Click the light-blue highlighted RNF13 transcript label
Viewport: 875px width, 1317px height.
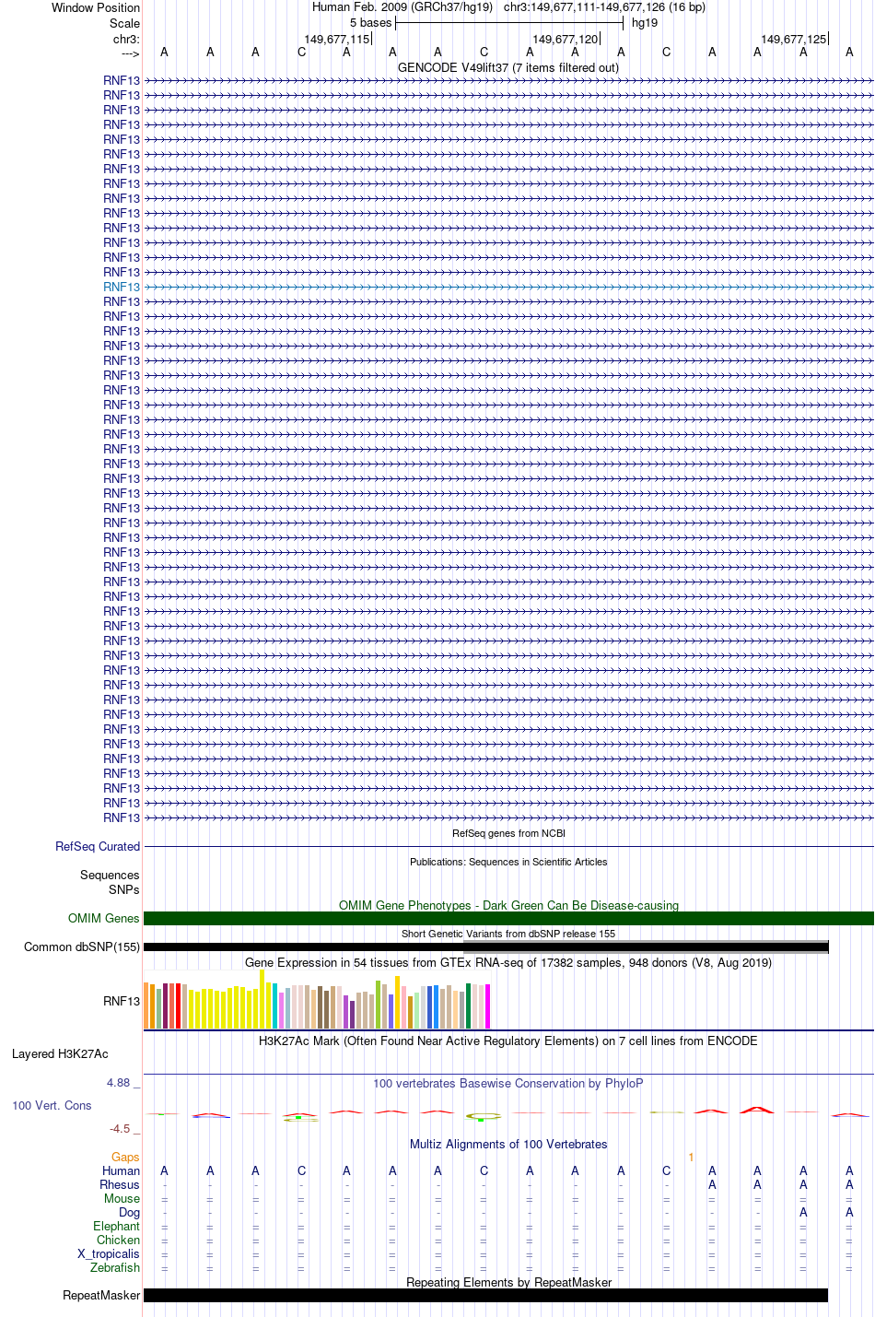pyautogui.click(x=122, y=287)
